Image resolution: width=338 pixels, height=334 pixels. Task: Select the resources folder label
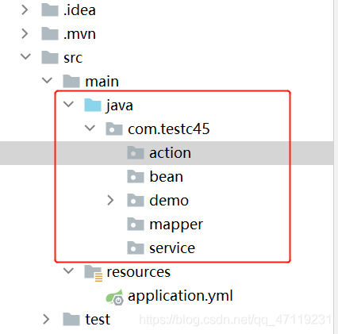tap(138, 272)
